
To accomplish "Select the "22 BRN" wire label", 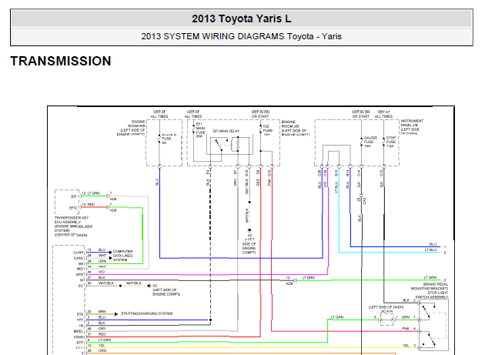I will [96, 312].
